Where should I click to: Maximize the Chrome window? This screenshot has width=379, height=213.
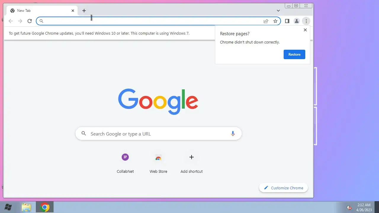296,6
